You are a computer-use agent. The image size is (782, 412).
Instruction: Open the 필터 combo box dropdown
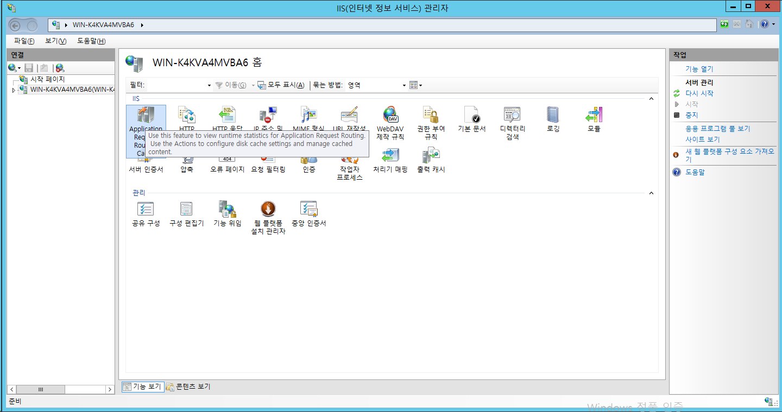(x=209, y=85)
